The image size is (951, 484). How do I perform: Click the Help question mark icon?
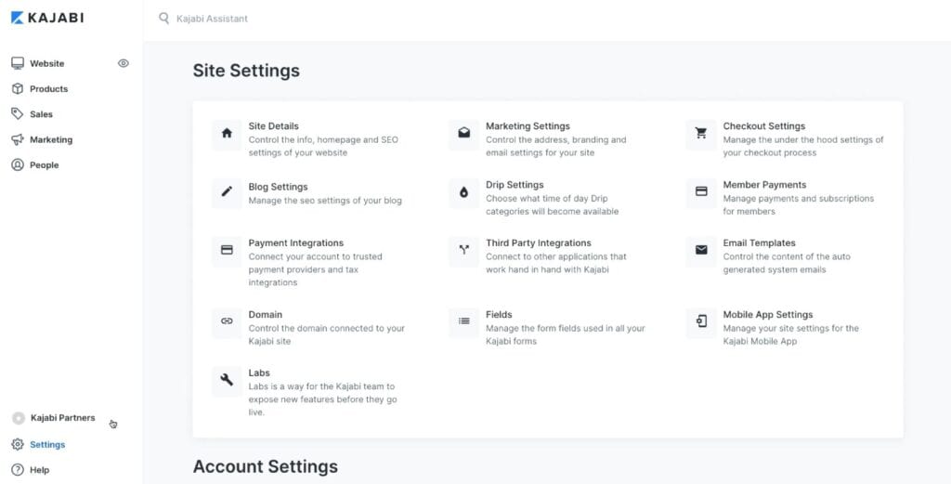(x=18, y=470)
